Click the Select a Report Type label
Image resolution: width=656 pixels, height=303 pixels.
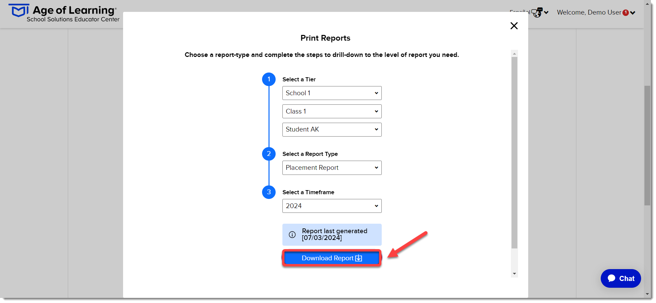point(310,154)
